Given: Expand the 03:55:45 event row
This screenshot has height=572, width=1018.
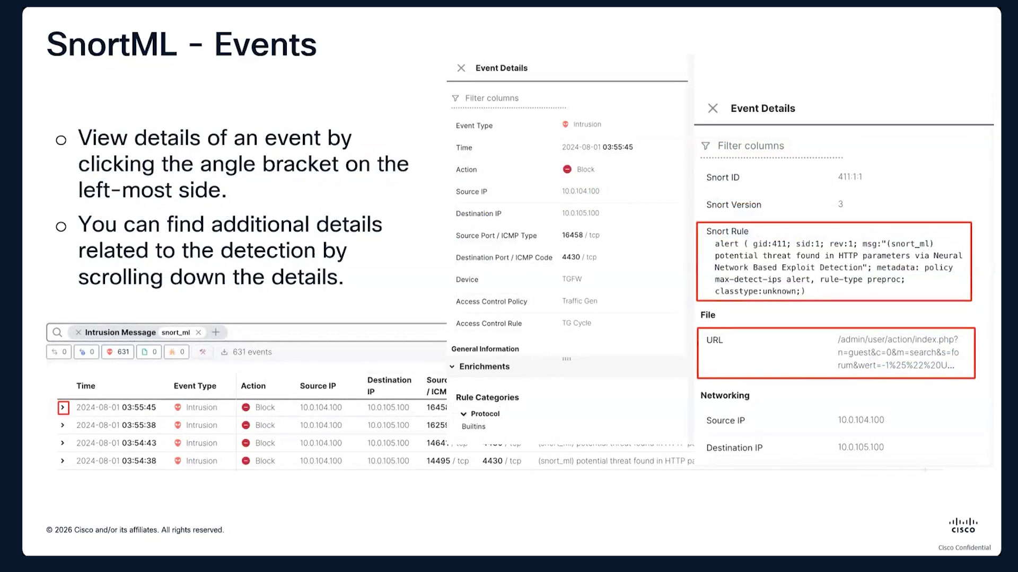Looking at the screenshot, I should point(63,408).
